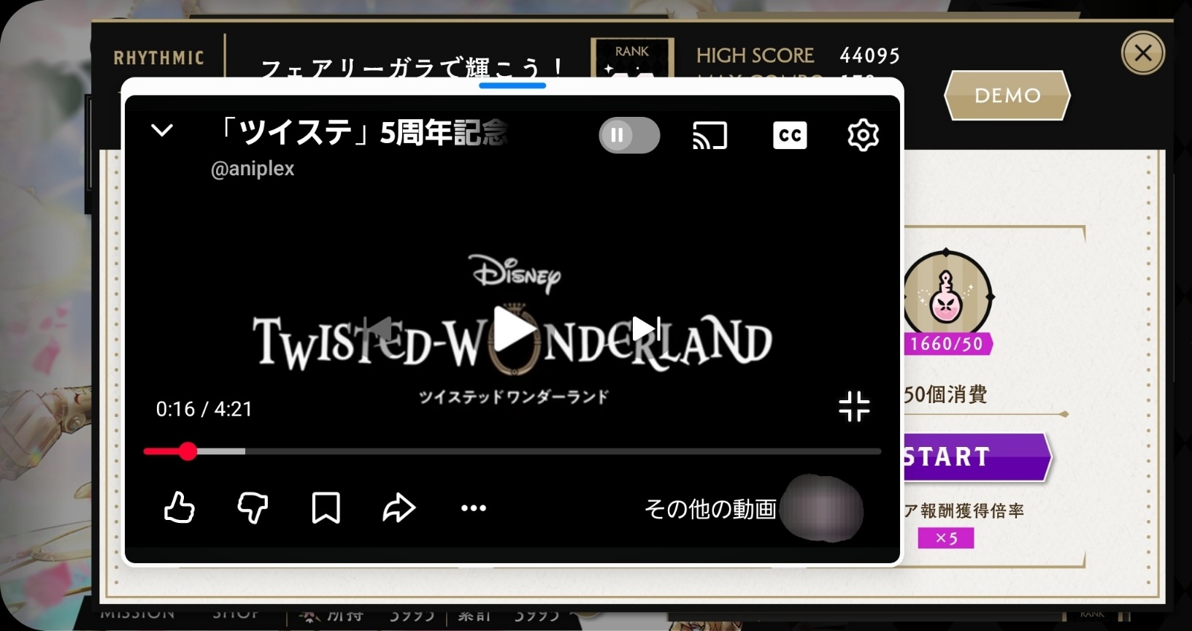Dislike the video with thumbs down
The width and height of the screenshot is (1192, 631).
coord(253,508)
